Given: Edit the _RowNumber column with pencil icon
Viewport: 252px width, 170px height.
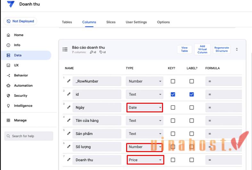Looking at the screenshot, I should coord(69,81).
